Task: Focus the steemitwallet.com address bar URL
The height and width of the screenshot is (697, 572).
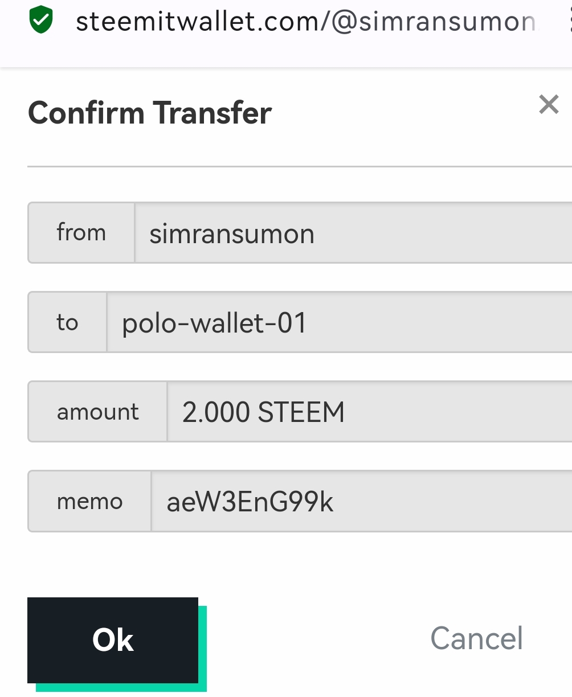Action: tap(306, 22)
